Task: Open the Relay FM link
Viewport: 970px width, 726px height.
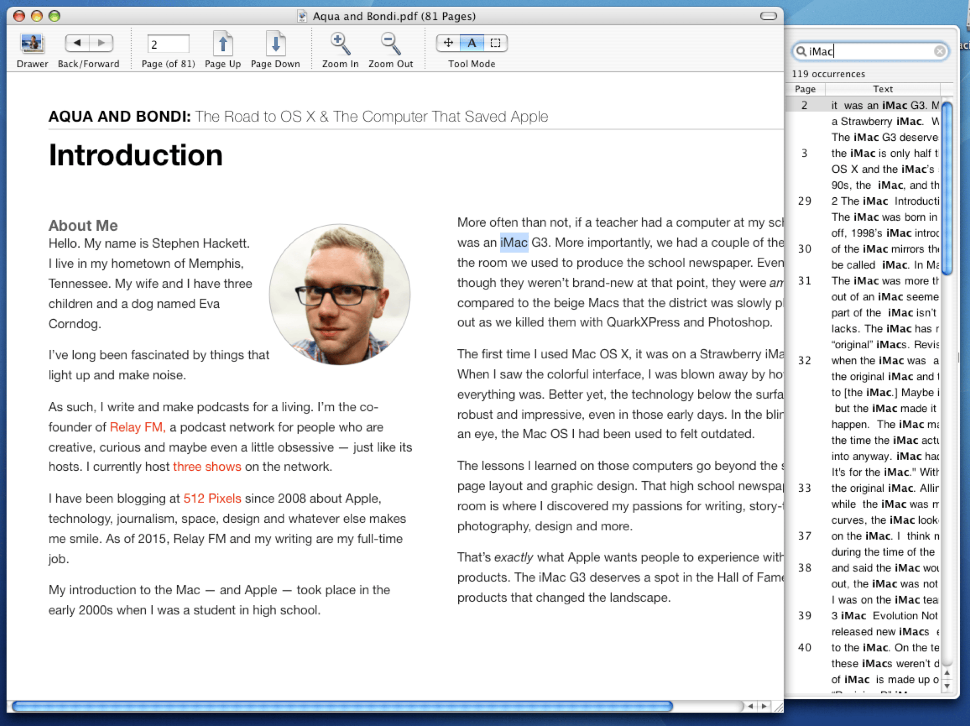Action: click(x=138, y=427)
